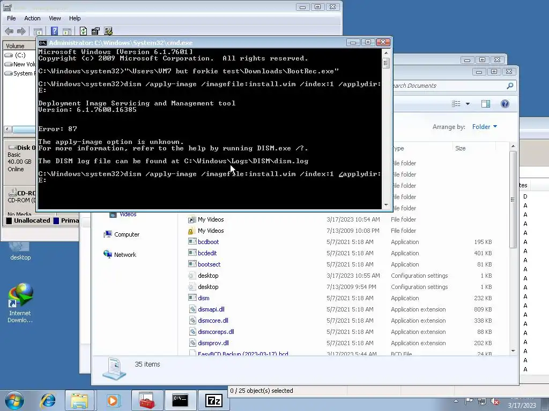549x411 pixels.
Task: Click the Explorer file list scroll up arrow
Action: click(513, 146)
